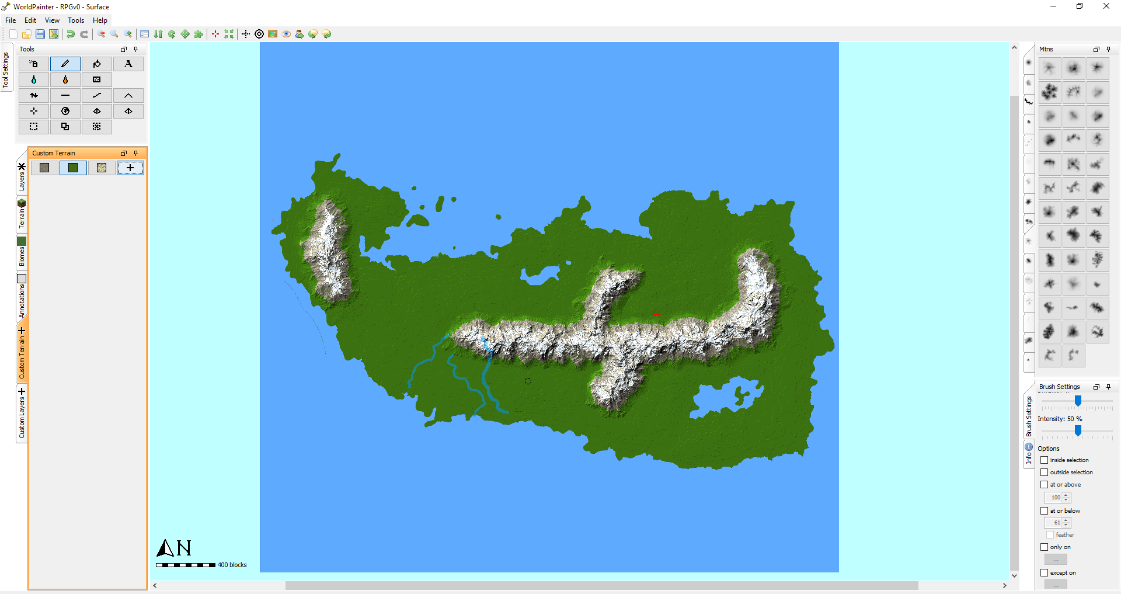Click the Export world toolbar icon

click(54, 34)
